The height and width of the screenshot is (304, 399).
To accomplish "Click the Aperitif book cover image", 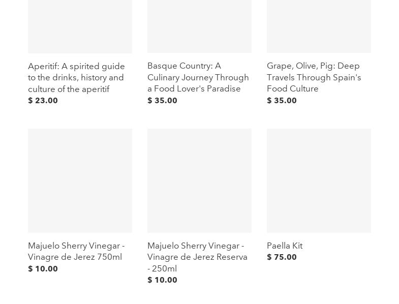I will [x=80, y=25].
